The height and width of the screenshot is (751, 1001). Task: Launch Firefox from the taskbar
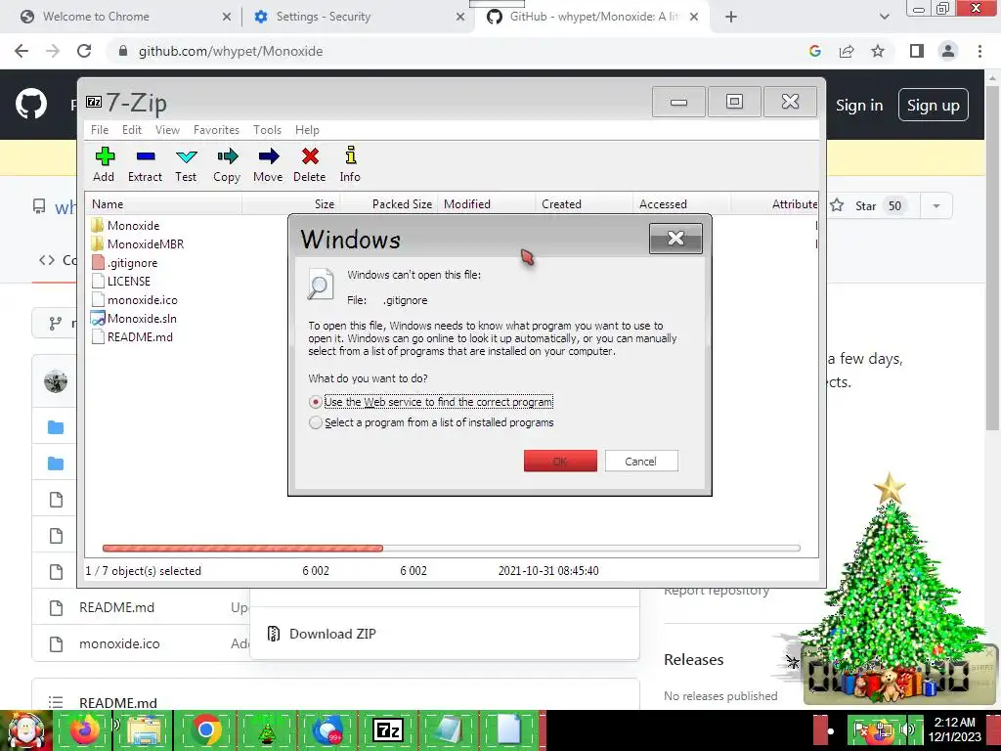85,731
